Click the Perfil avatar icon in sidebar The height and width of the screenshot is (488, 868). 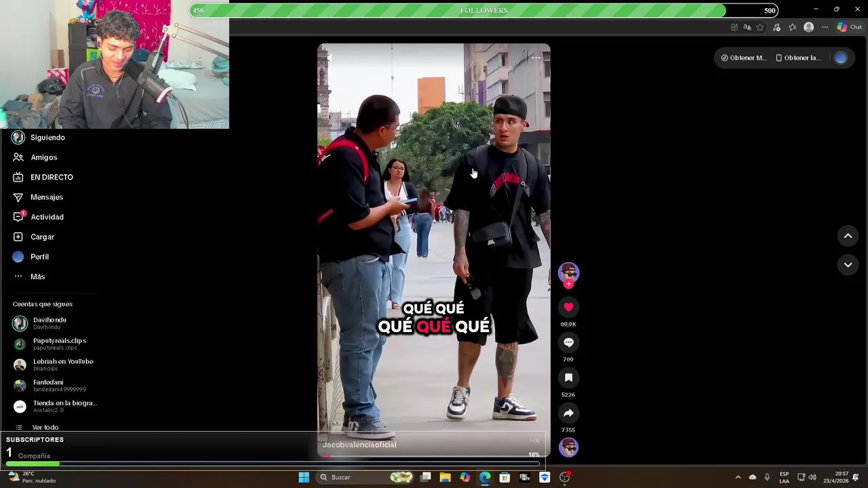point(18,257)
